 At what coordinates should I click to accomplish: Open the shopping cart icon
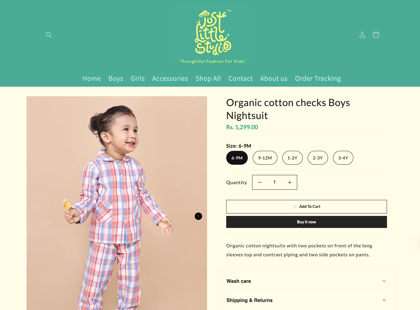pos(376,35)
